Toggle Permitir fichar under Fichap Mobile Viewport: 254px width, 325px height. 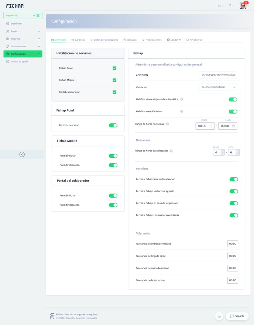coord(113,156)
